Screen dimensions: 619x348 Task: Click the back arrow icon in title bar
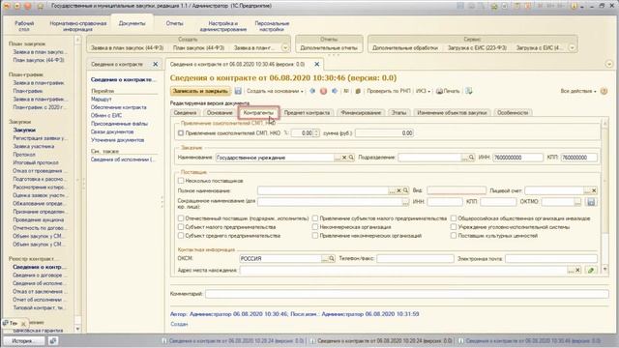coord(7,6)
